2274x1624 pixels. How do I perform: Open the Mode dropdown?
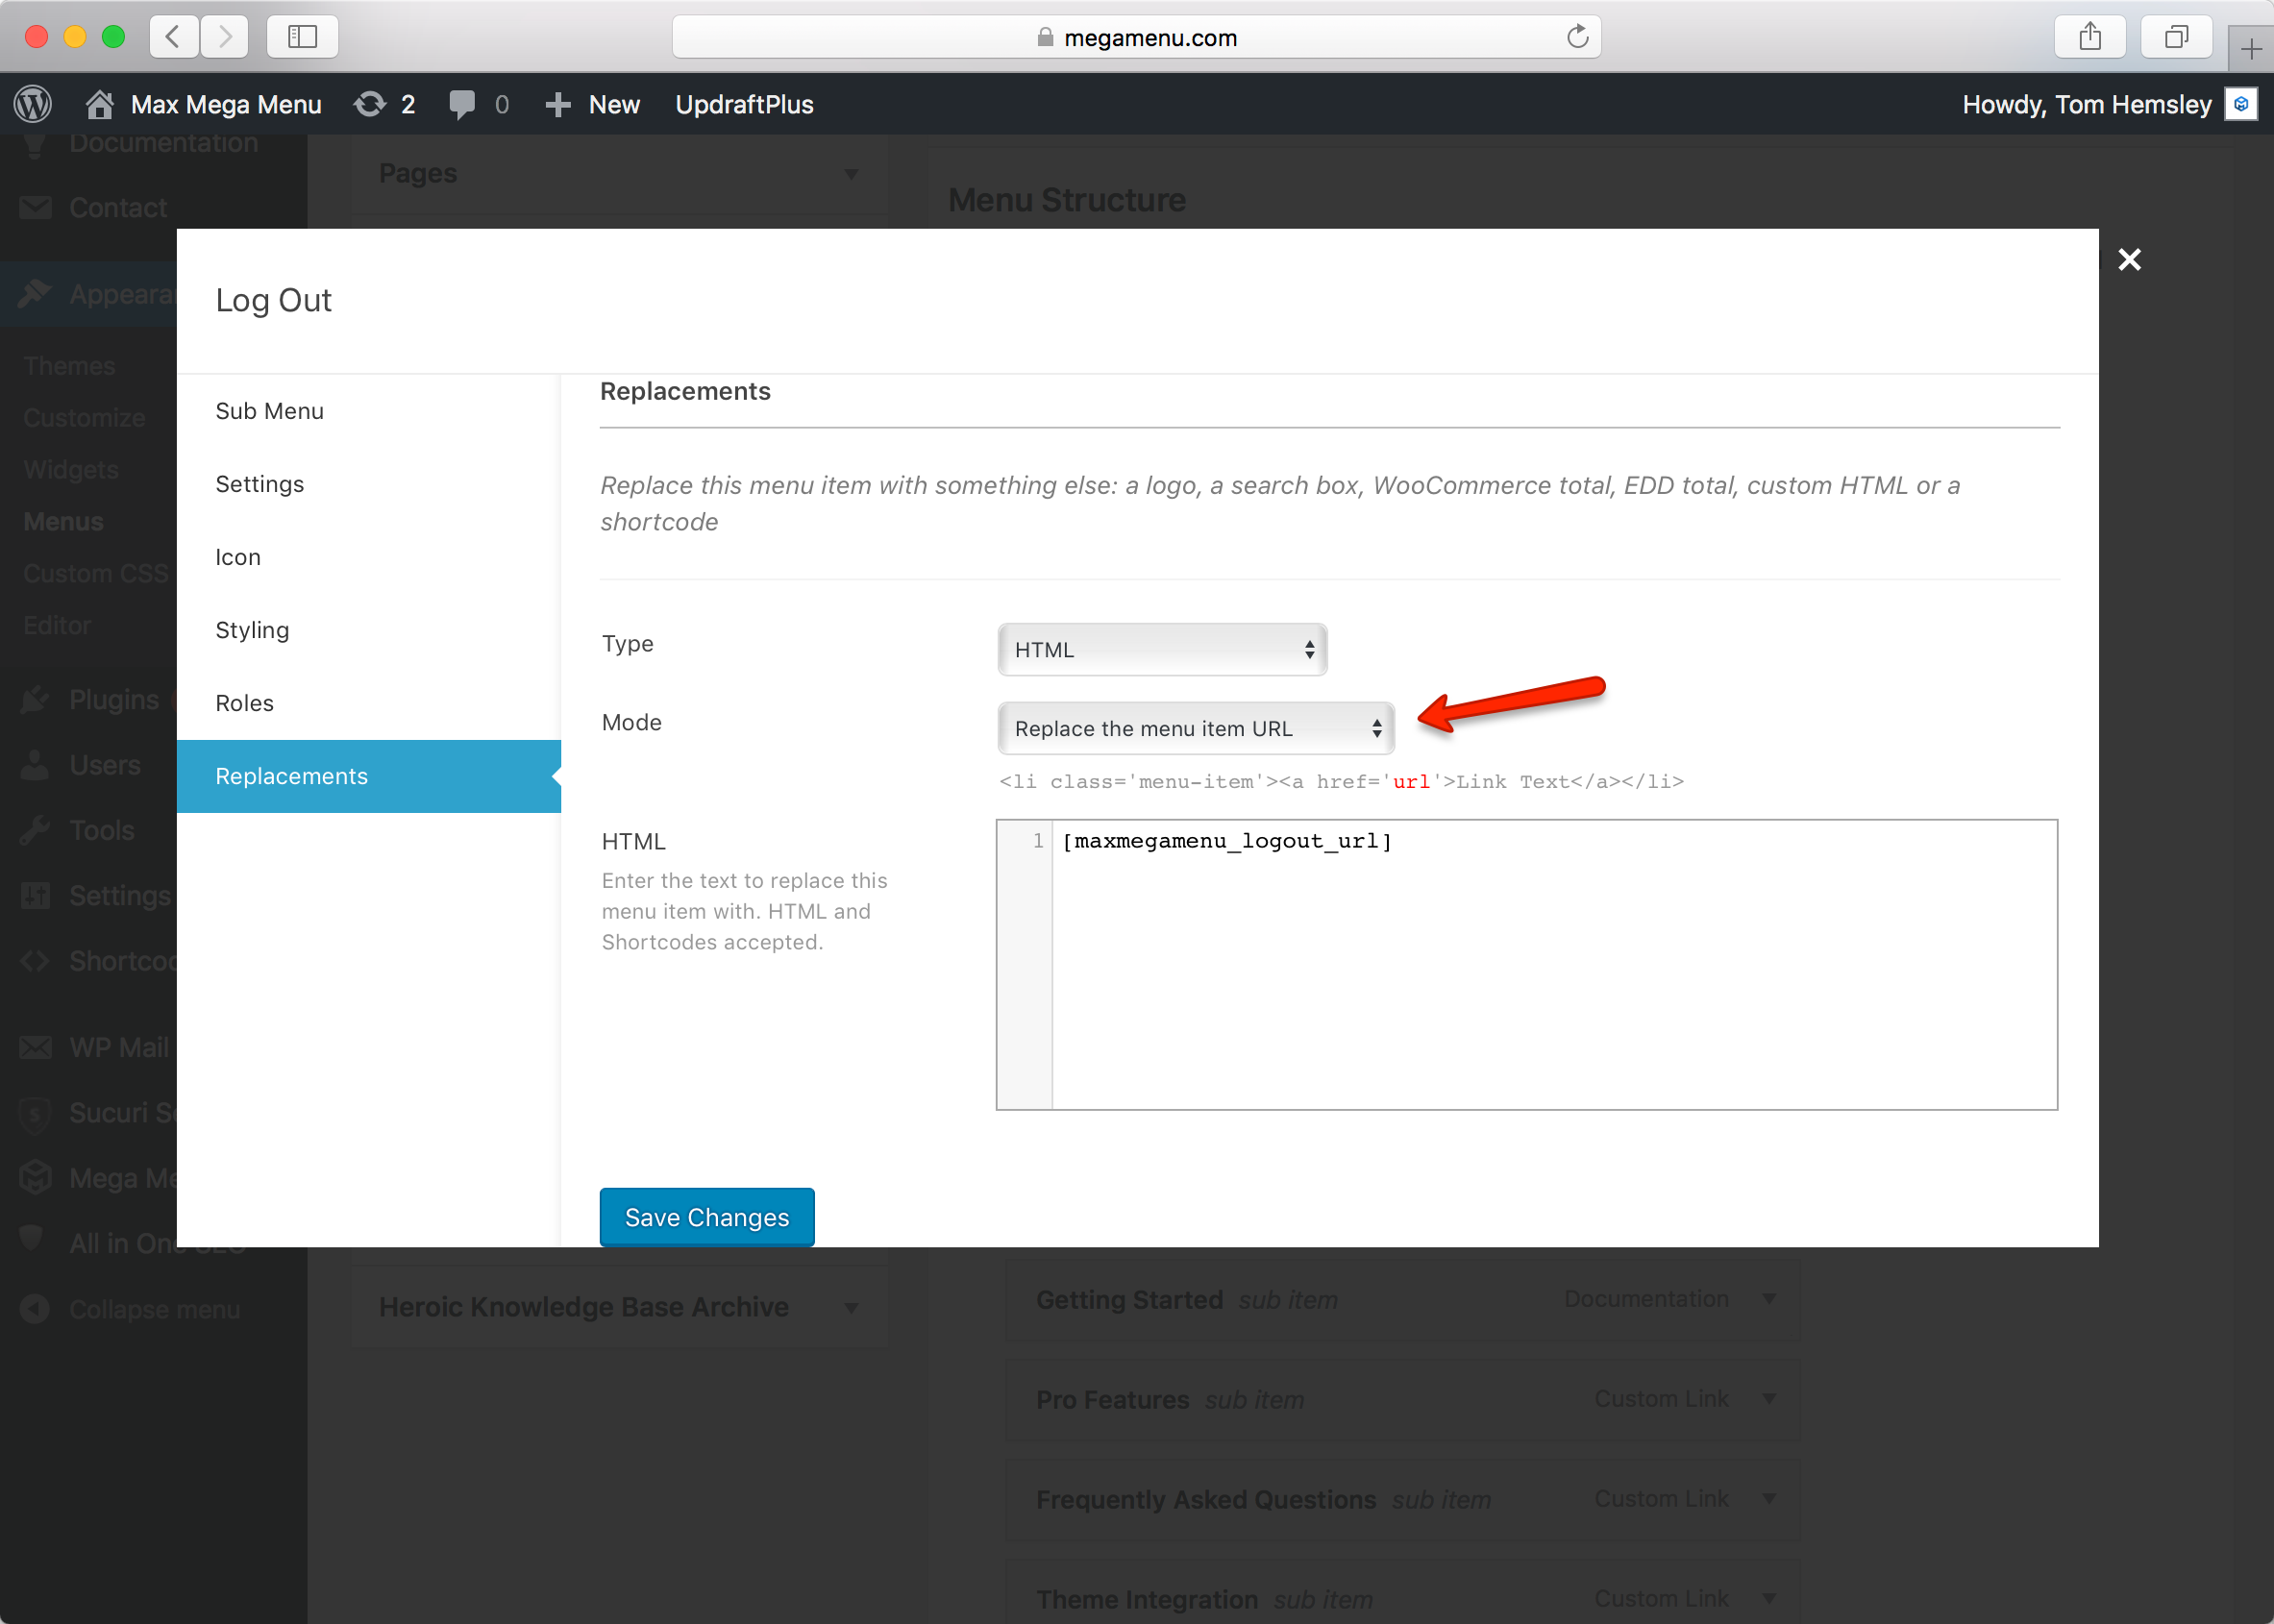pyautogui.click(x=1196, y=728)
